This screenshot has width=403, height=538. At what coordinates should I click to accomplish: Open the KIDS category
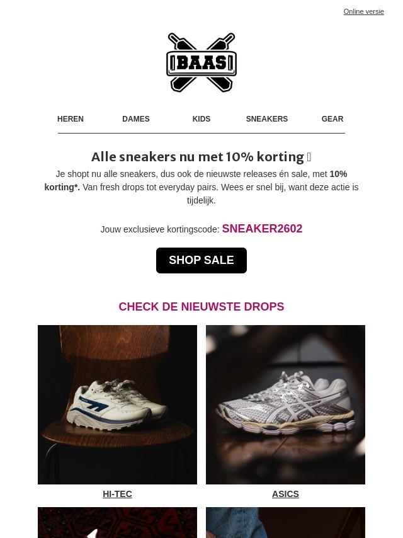coord(201,118)
